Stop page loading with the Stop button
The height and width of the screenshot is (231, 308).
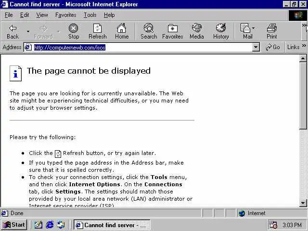[74, 31]
